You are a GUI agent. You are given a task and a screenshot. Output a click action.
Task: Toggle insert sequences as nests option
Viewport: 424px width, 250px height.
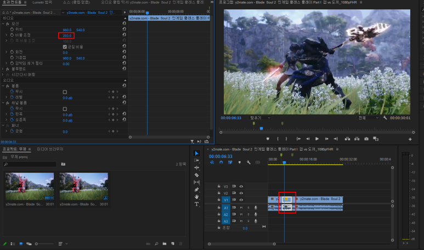(x=212, y=162)
